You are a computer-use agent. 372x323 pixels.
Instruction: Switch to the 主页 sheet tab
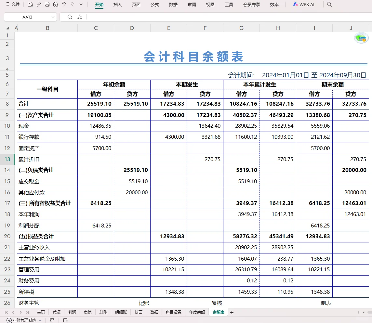coord(41,312)
